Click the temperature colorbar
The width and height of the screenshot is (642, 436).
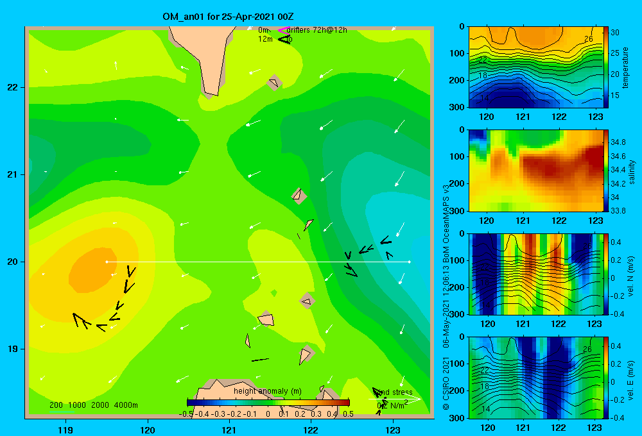click(x=605, y=67)
